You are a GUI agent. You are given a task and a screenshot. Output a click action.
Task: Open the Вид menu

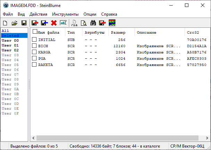tap(21, 14)
